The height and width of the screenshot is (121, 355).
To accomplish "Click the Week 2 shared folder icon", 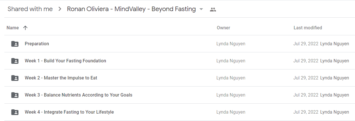I will coord(15,78).
